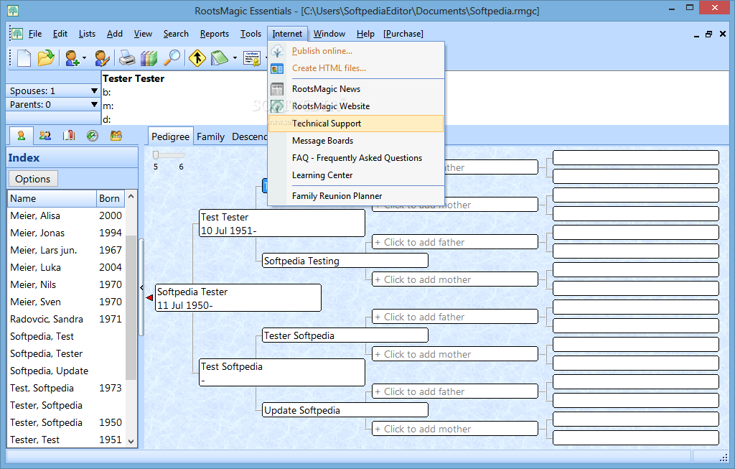The width and height of the screenshot is (735, 469).
Task: Click the Print toolbar icon
Action: tap(126, 58)
